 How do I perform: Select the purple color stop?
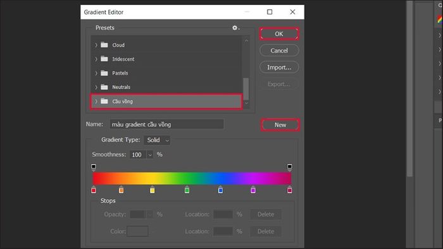click(253, 190)
